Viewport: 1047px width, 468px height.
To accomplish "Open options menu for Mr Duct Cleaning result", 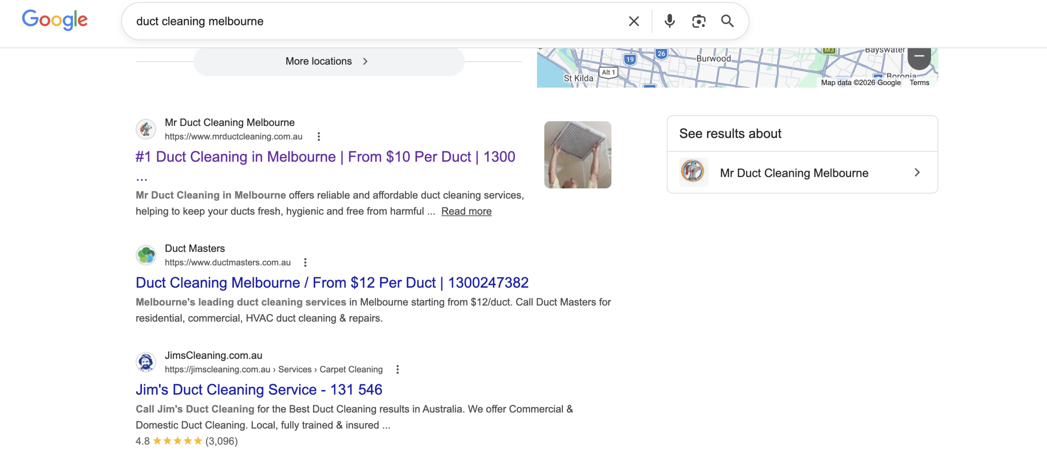I will [319, 137].
